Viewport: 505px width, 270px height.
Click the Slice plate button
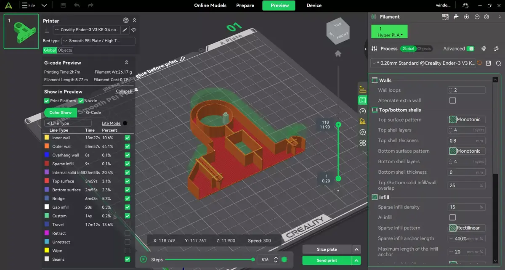[x=327, y=249]
